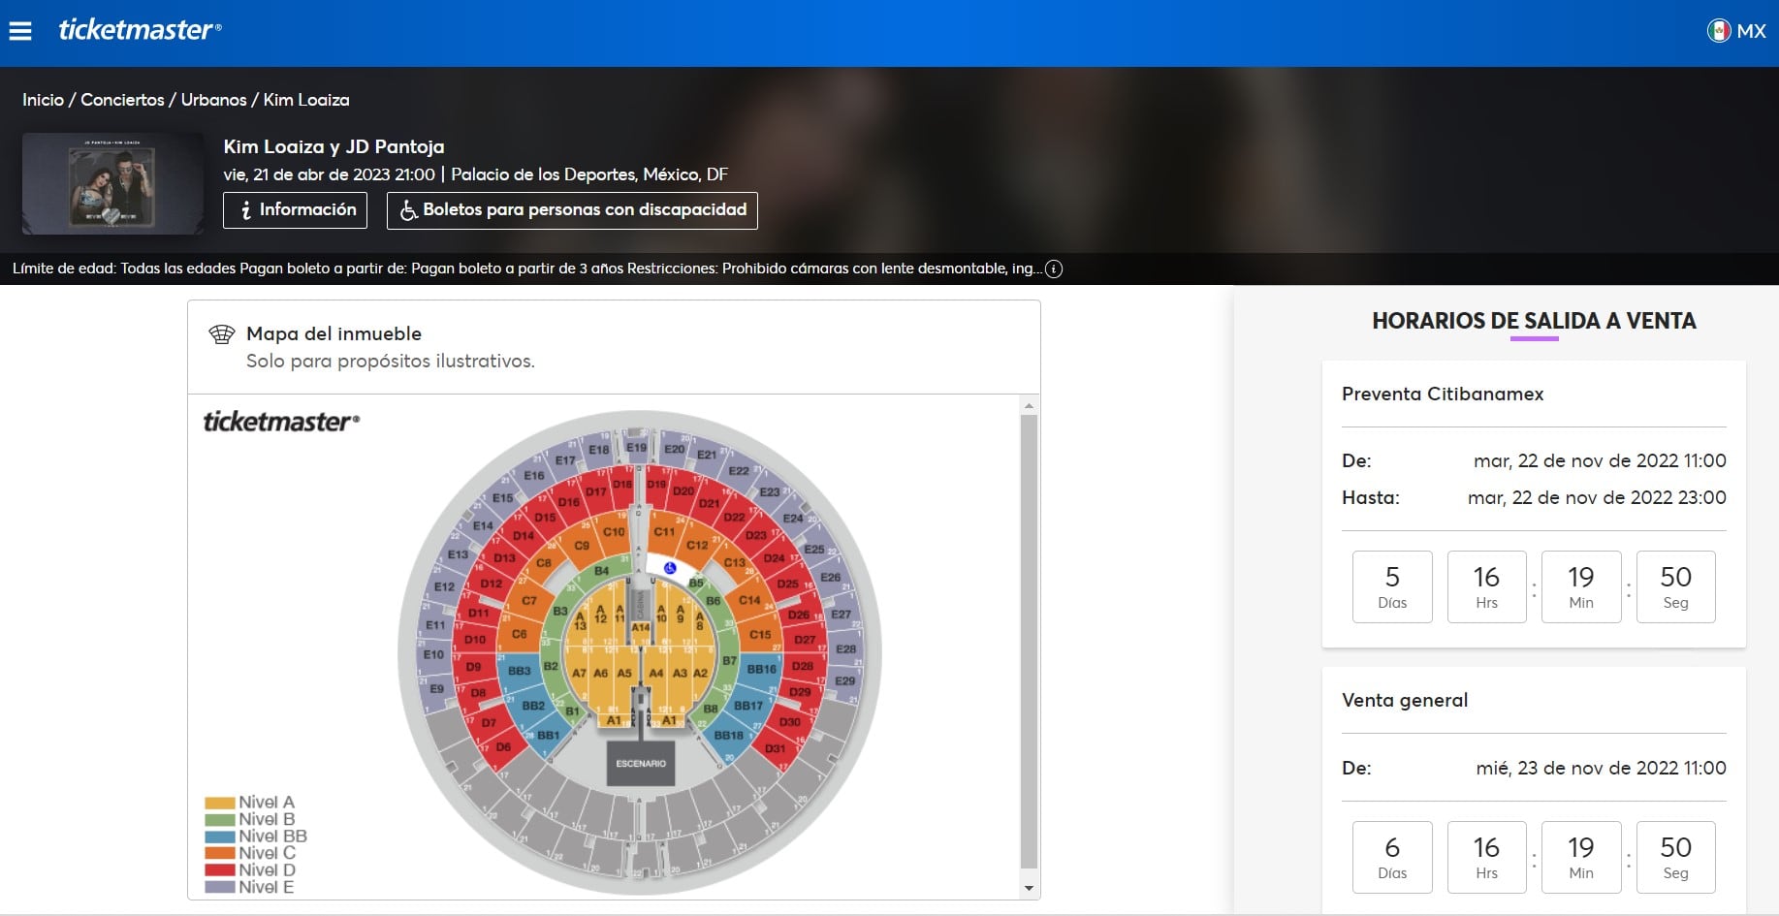Click the event poster thumbnail
Viewport: 1779px width, 916px height.
point(112,184)
